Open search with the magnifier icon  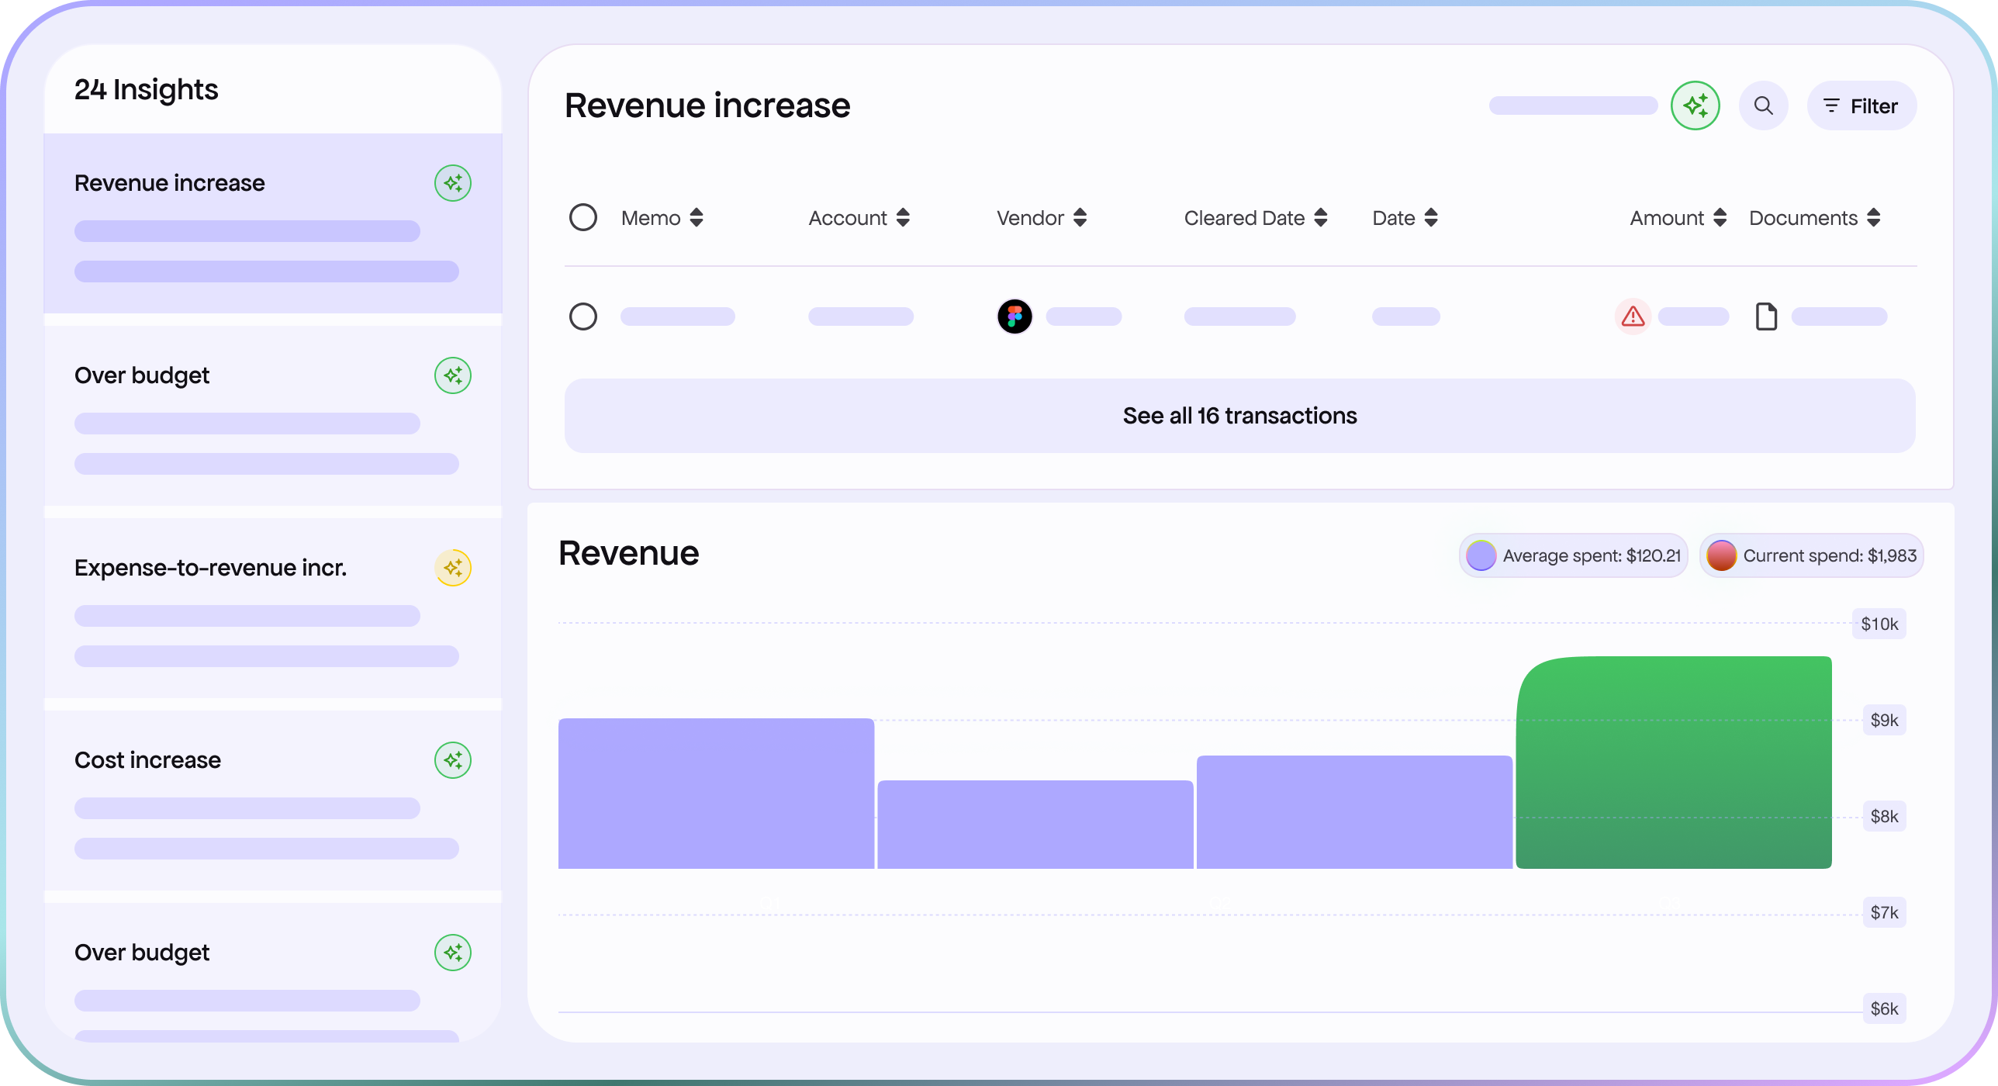(x=1763, y=105)
